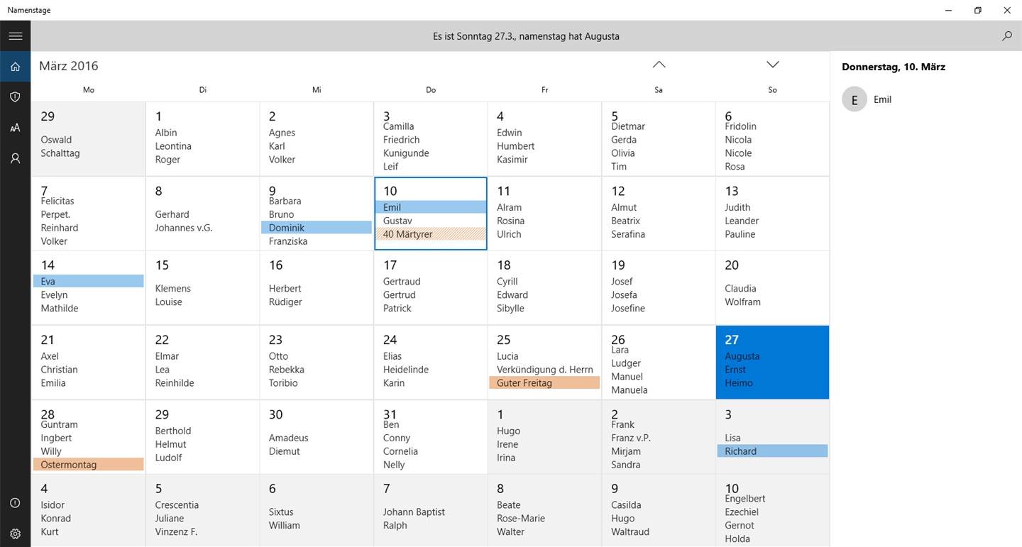
Task: Click the März 2016 month header
Action: [69, 66]
